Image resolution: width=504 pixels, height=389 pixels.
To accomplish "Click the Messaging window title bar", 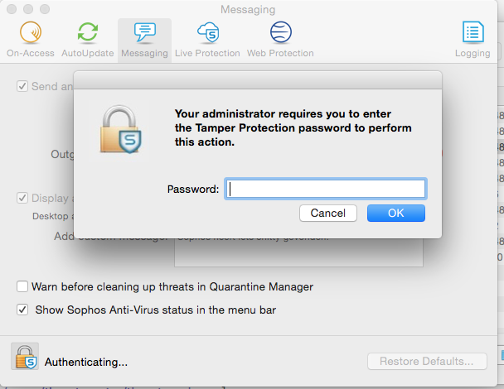I will click(248, 9).
